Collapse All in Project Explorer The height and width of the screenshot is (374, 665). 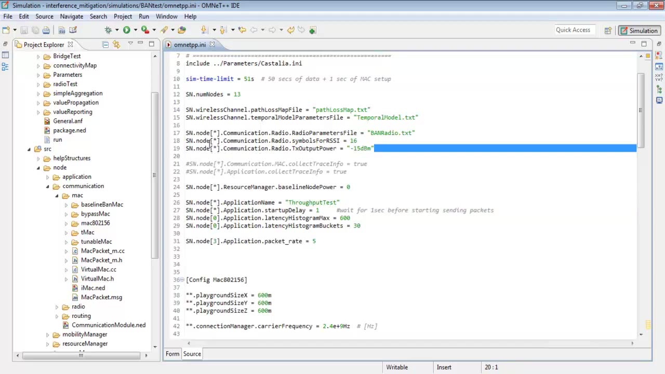click(x=105, y=45)
